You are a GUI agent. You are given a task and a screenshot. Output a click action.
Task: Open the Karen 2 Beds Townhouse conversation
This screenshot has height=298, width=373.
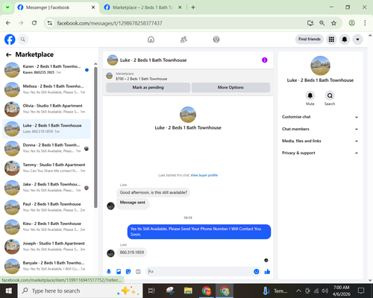pyautogui.click(x=46, y=70)
